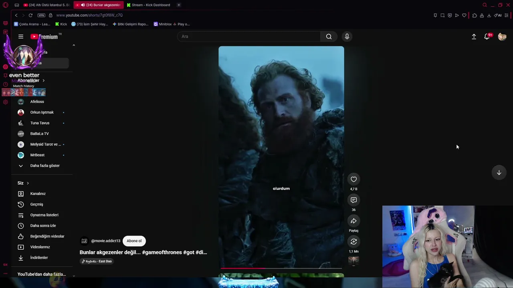513x288 pixels.
Task: Open the YouTube hamburger guide menu
Action: pyautogui.click(x=21, y=36)
